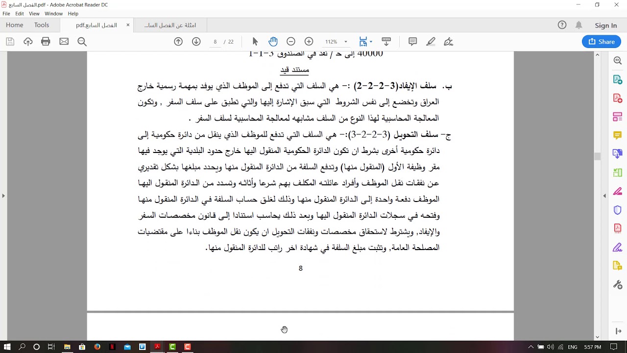The width and height of the screenshot is (627, 353).
Task: Click the Save file icon
Action: pyautogui.click(x=10, y=42)
